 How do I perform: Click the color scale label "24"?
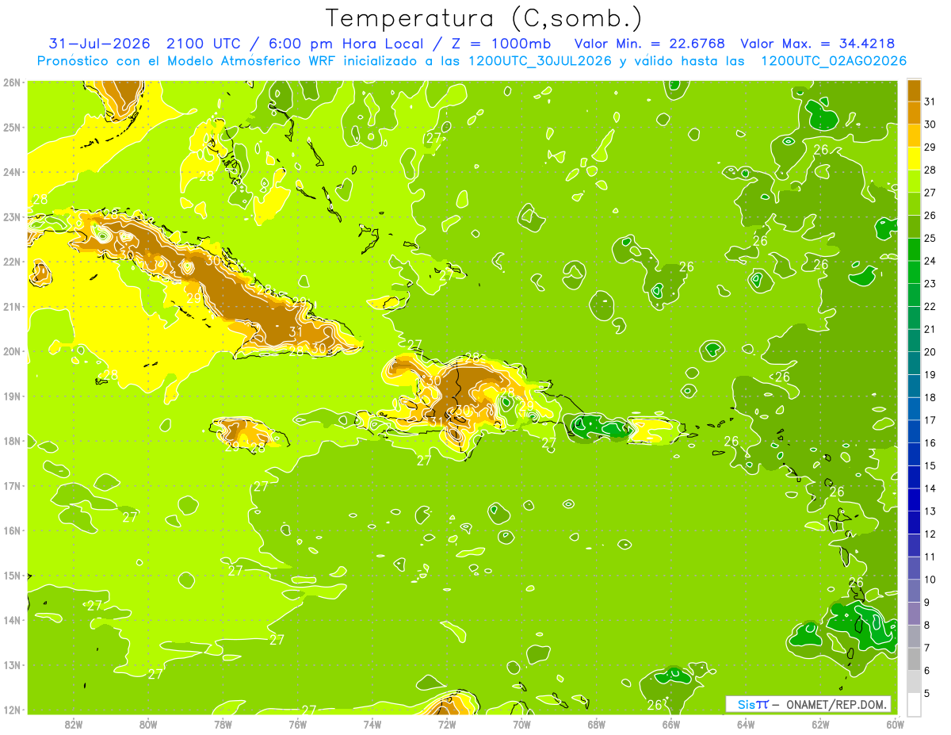point(930,261)
